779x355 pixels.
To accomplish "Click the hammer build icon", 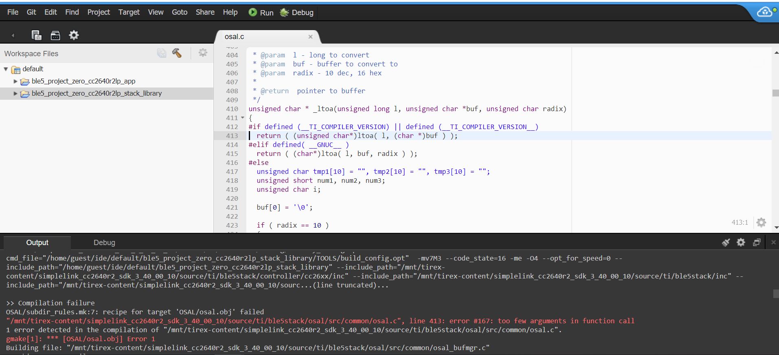I will pyautogui.click(x=177, y=53).
